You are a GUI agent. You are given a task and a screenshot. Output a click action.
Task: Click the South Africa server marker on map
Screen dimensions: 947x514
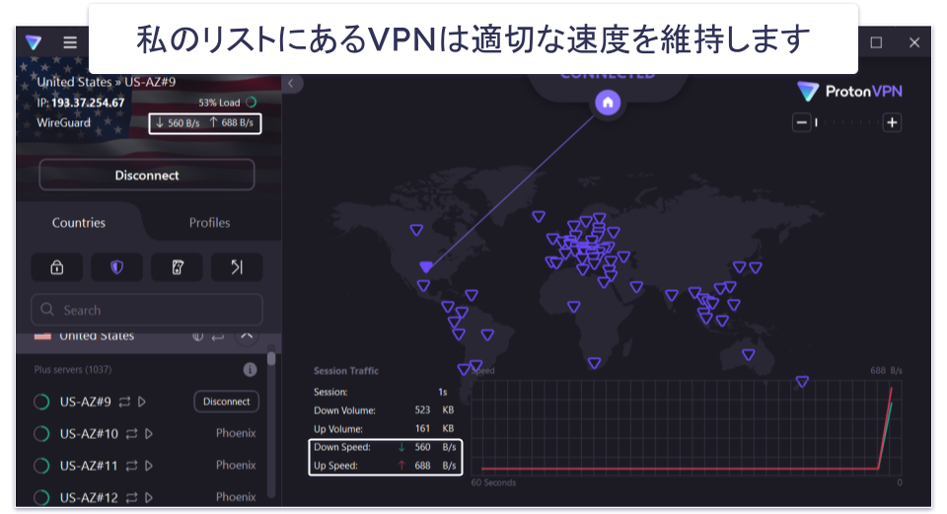coord(594,363)
